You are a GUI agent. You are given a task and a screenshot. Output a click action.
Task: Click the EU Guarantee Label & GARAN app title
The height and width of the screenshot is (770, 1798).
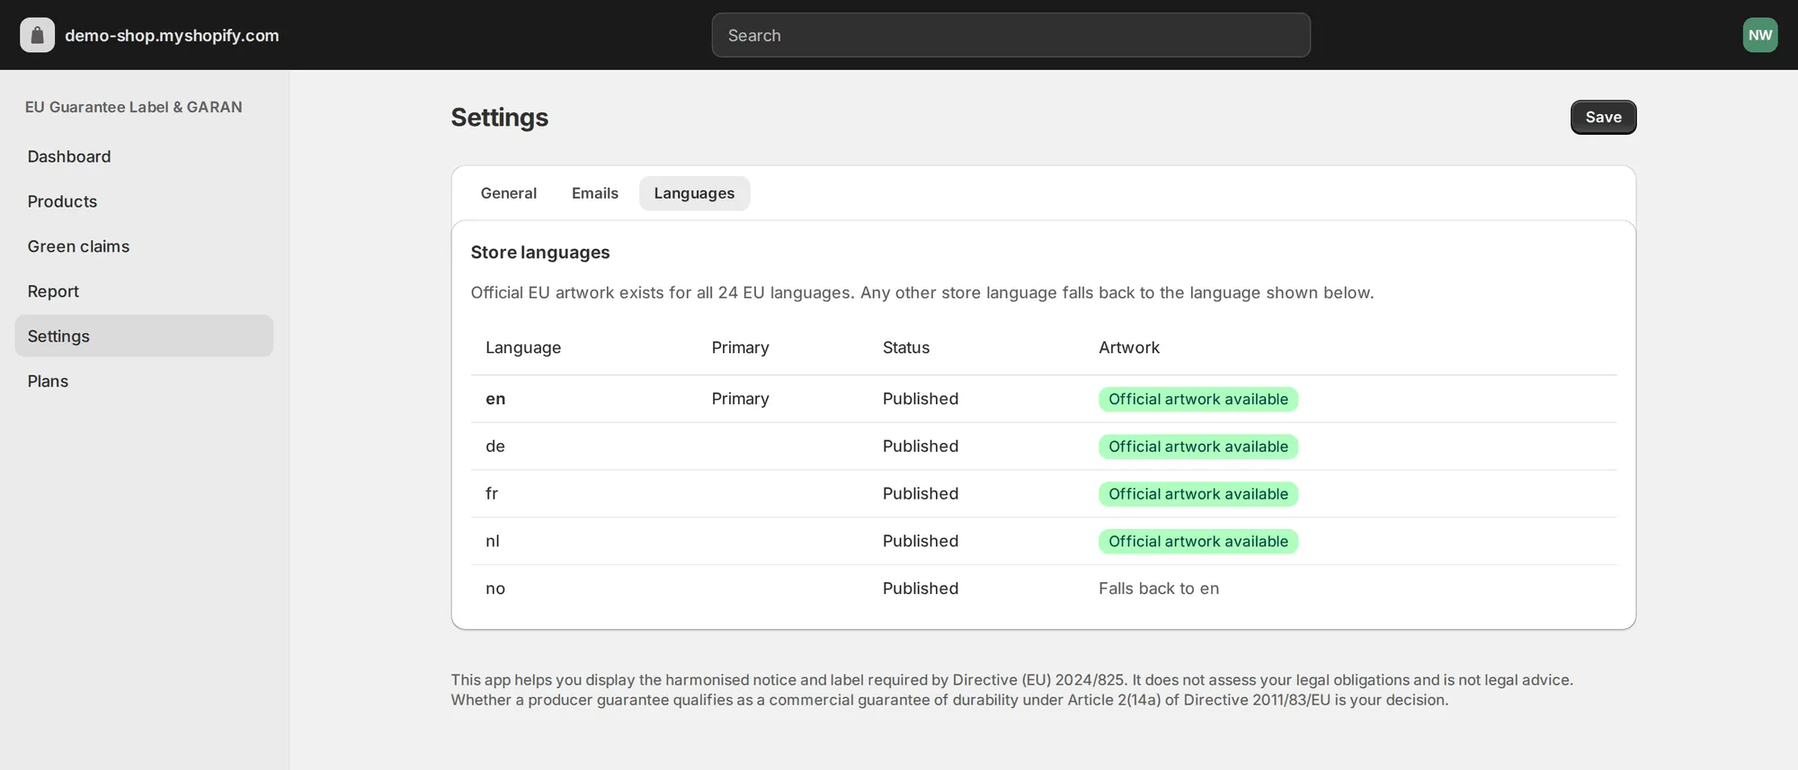[x=133, y=107]
